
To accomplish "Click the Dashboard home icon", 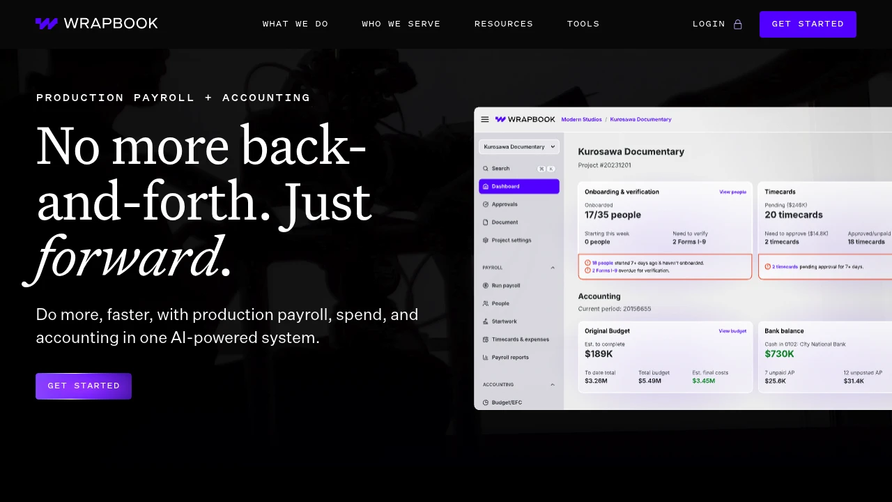I will (486, 187).
